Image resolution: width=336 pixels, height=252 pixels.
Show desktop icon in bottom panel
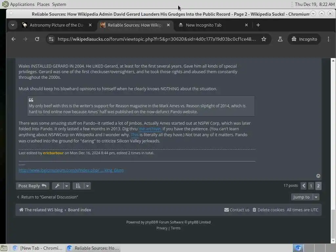[4, 248]
